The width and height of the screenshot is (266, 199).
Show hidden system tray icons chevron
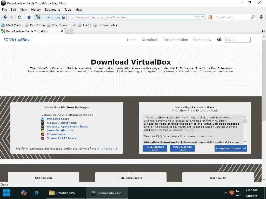point(225,193)
